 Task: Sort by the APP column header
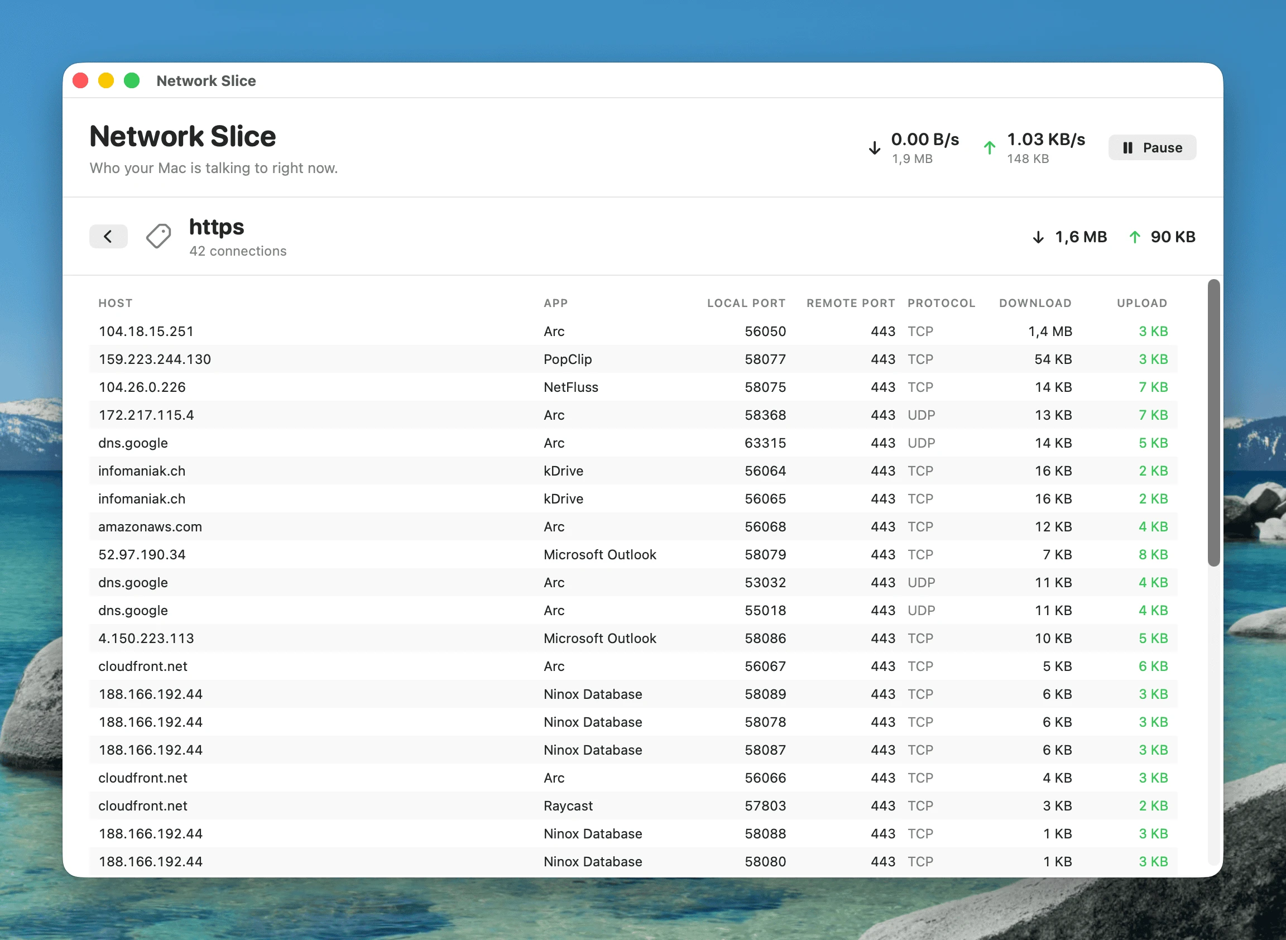tap(555, 303)
